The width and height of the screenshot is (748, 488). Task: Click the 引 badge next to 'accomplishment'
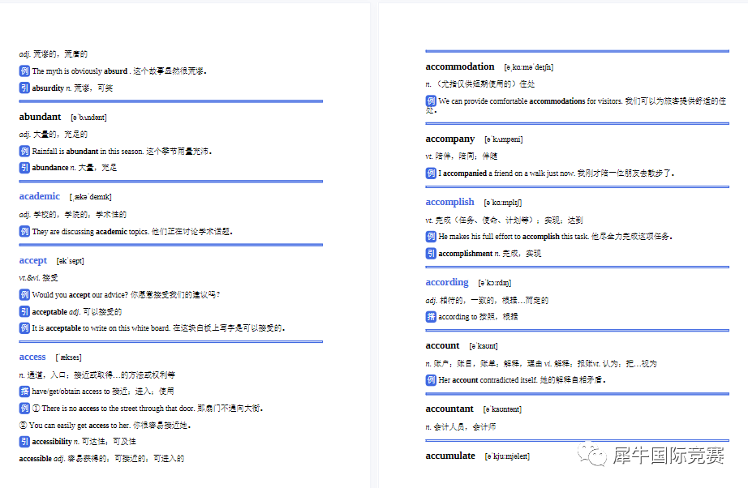point(431,254)
